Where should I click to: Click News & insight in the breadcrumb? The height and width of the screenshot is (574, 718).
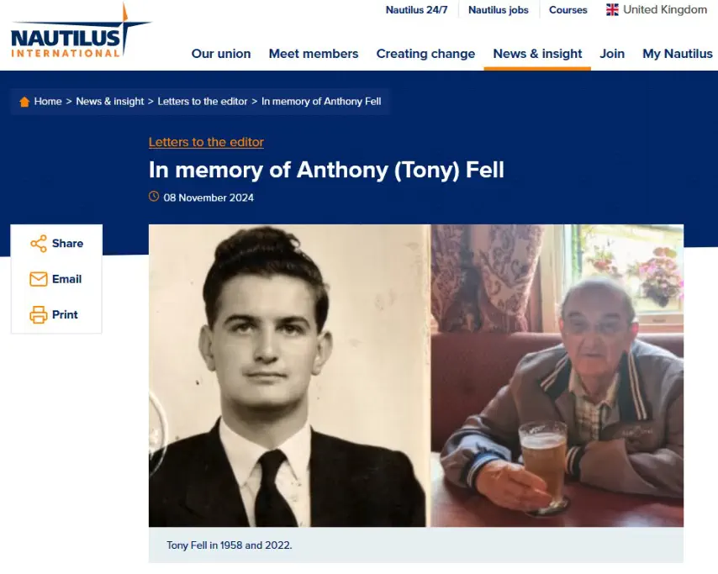(x=110, y=102)
